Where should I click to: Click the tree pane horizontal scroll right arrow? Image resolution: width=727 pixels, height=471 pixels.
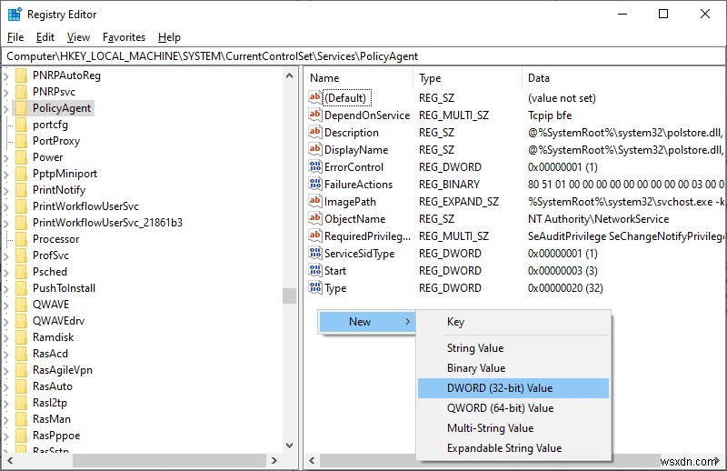[x=274, y=461]
